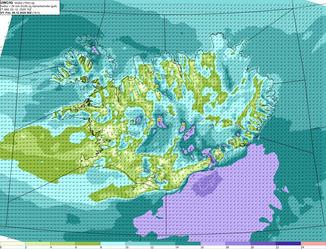Click the 'IT: Mið. 03. 12. 2025 15Z' line
Screen dimensions: 326x249
tap(16, 9)
